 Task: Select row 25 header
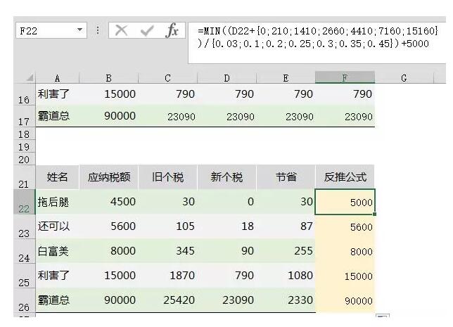click(x=24, y=276)
